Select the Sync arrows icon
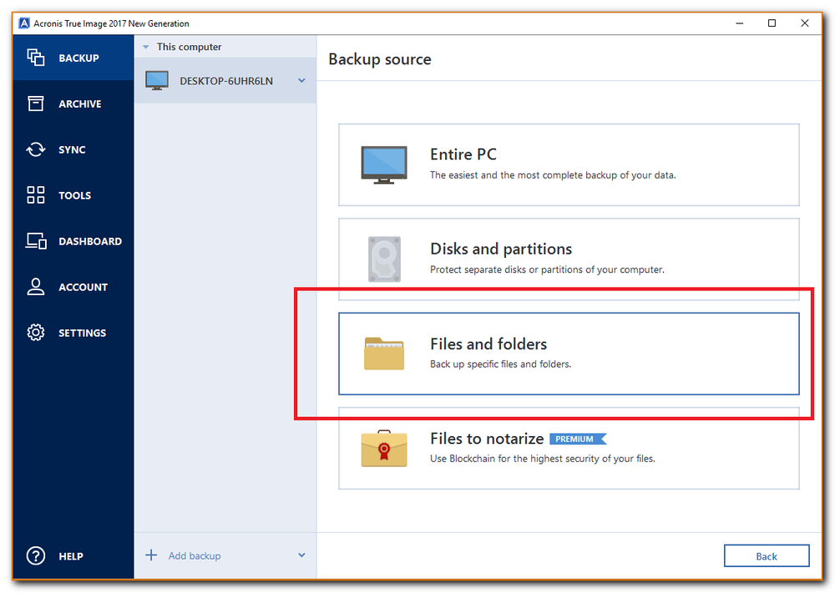Screen dimensions: 835x593 pos(35,149)
